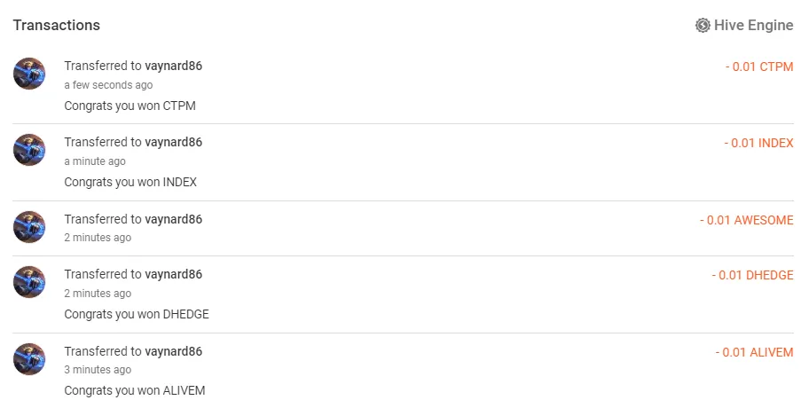Click the avatar beside the CTPM transfer
The image size is (809, 408).
[29, 74]
